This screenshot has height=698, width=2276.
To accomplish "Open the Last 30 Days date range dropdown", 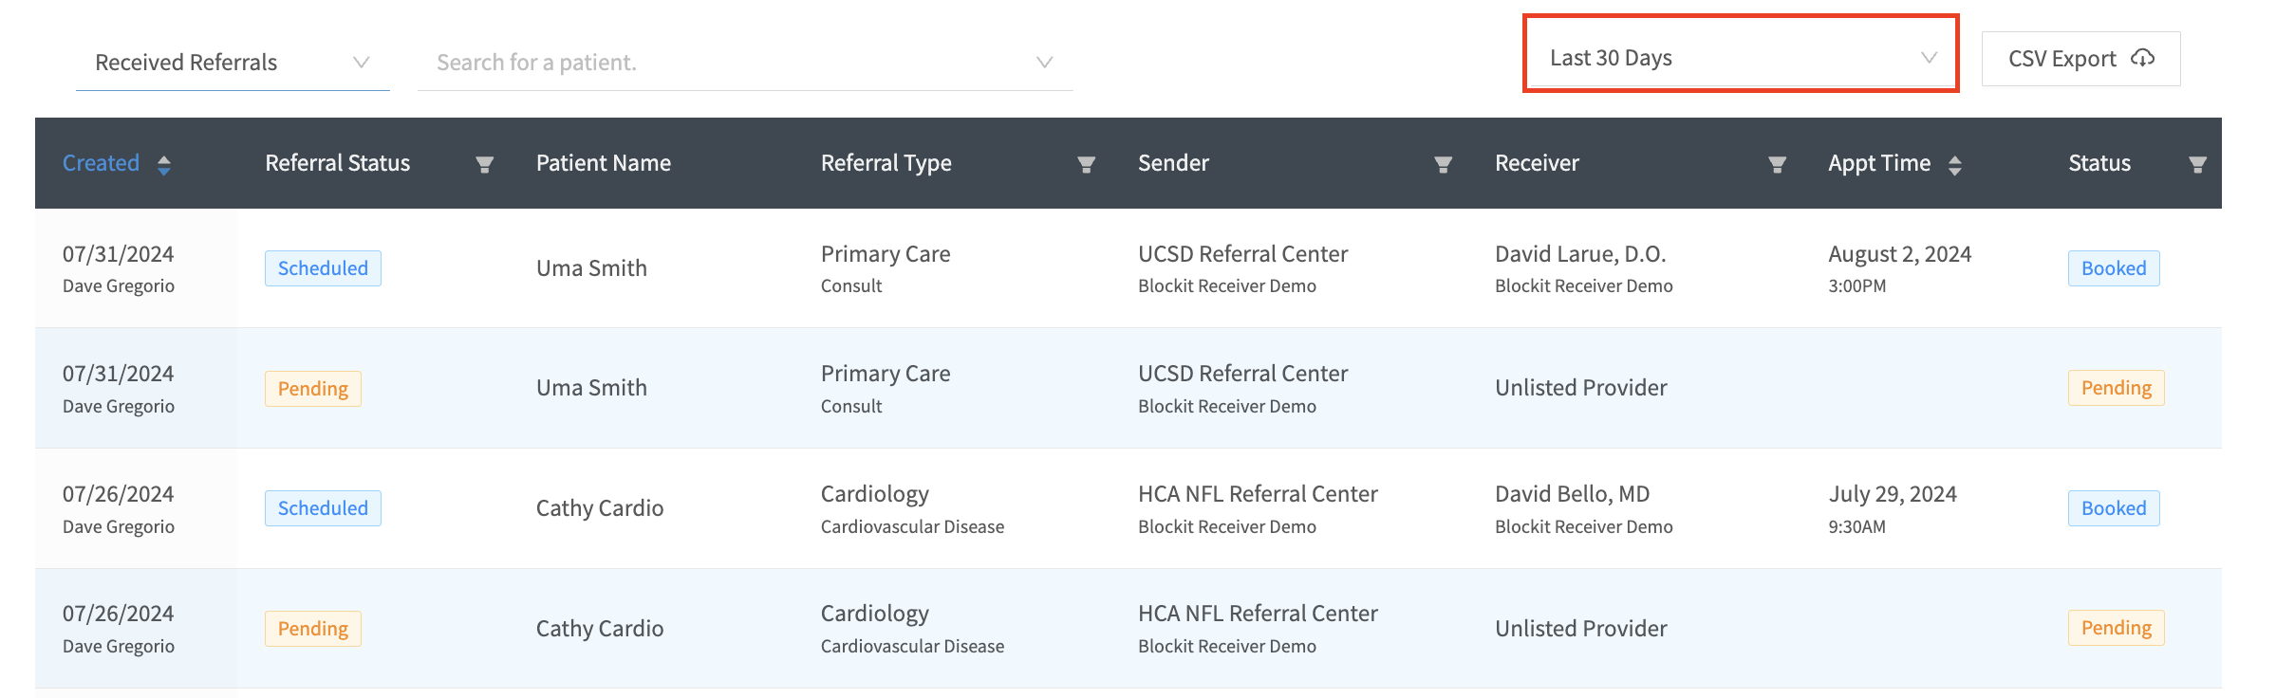I will (x=1742, y=58).
